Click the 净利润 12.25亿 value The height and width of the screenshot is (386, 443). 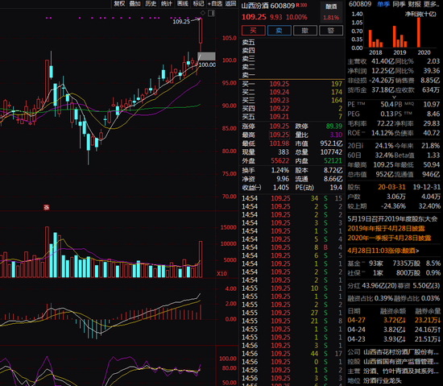383,71
